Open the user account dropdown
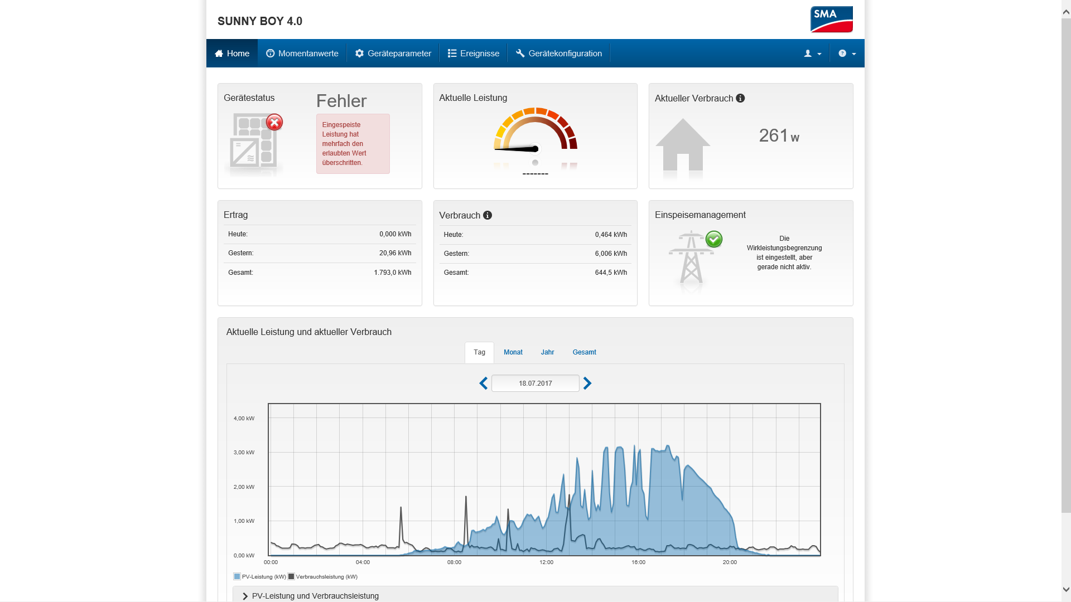This screenshot has width=1071, height=602. [812, 54]
